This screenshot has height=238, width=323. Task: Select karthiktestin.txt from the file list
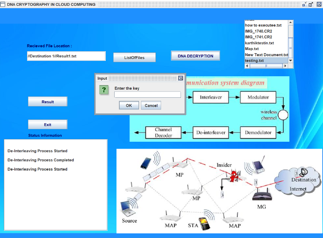259,43
